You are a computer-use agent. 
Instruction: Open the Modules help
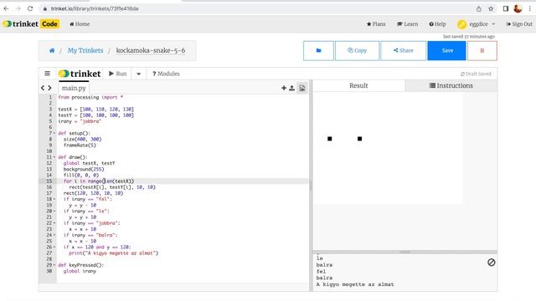click(x=166, y=74)
